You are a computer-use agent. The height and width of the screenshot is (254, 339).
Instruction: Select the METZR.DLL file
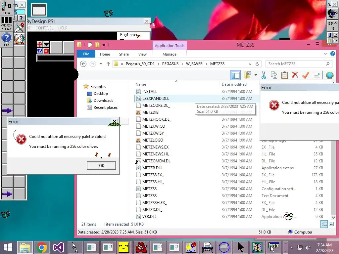pyautogui.click(x=152, y=168)
